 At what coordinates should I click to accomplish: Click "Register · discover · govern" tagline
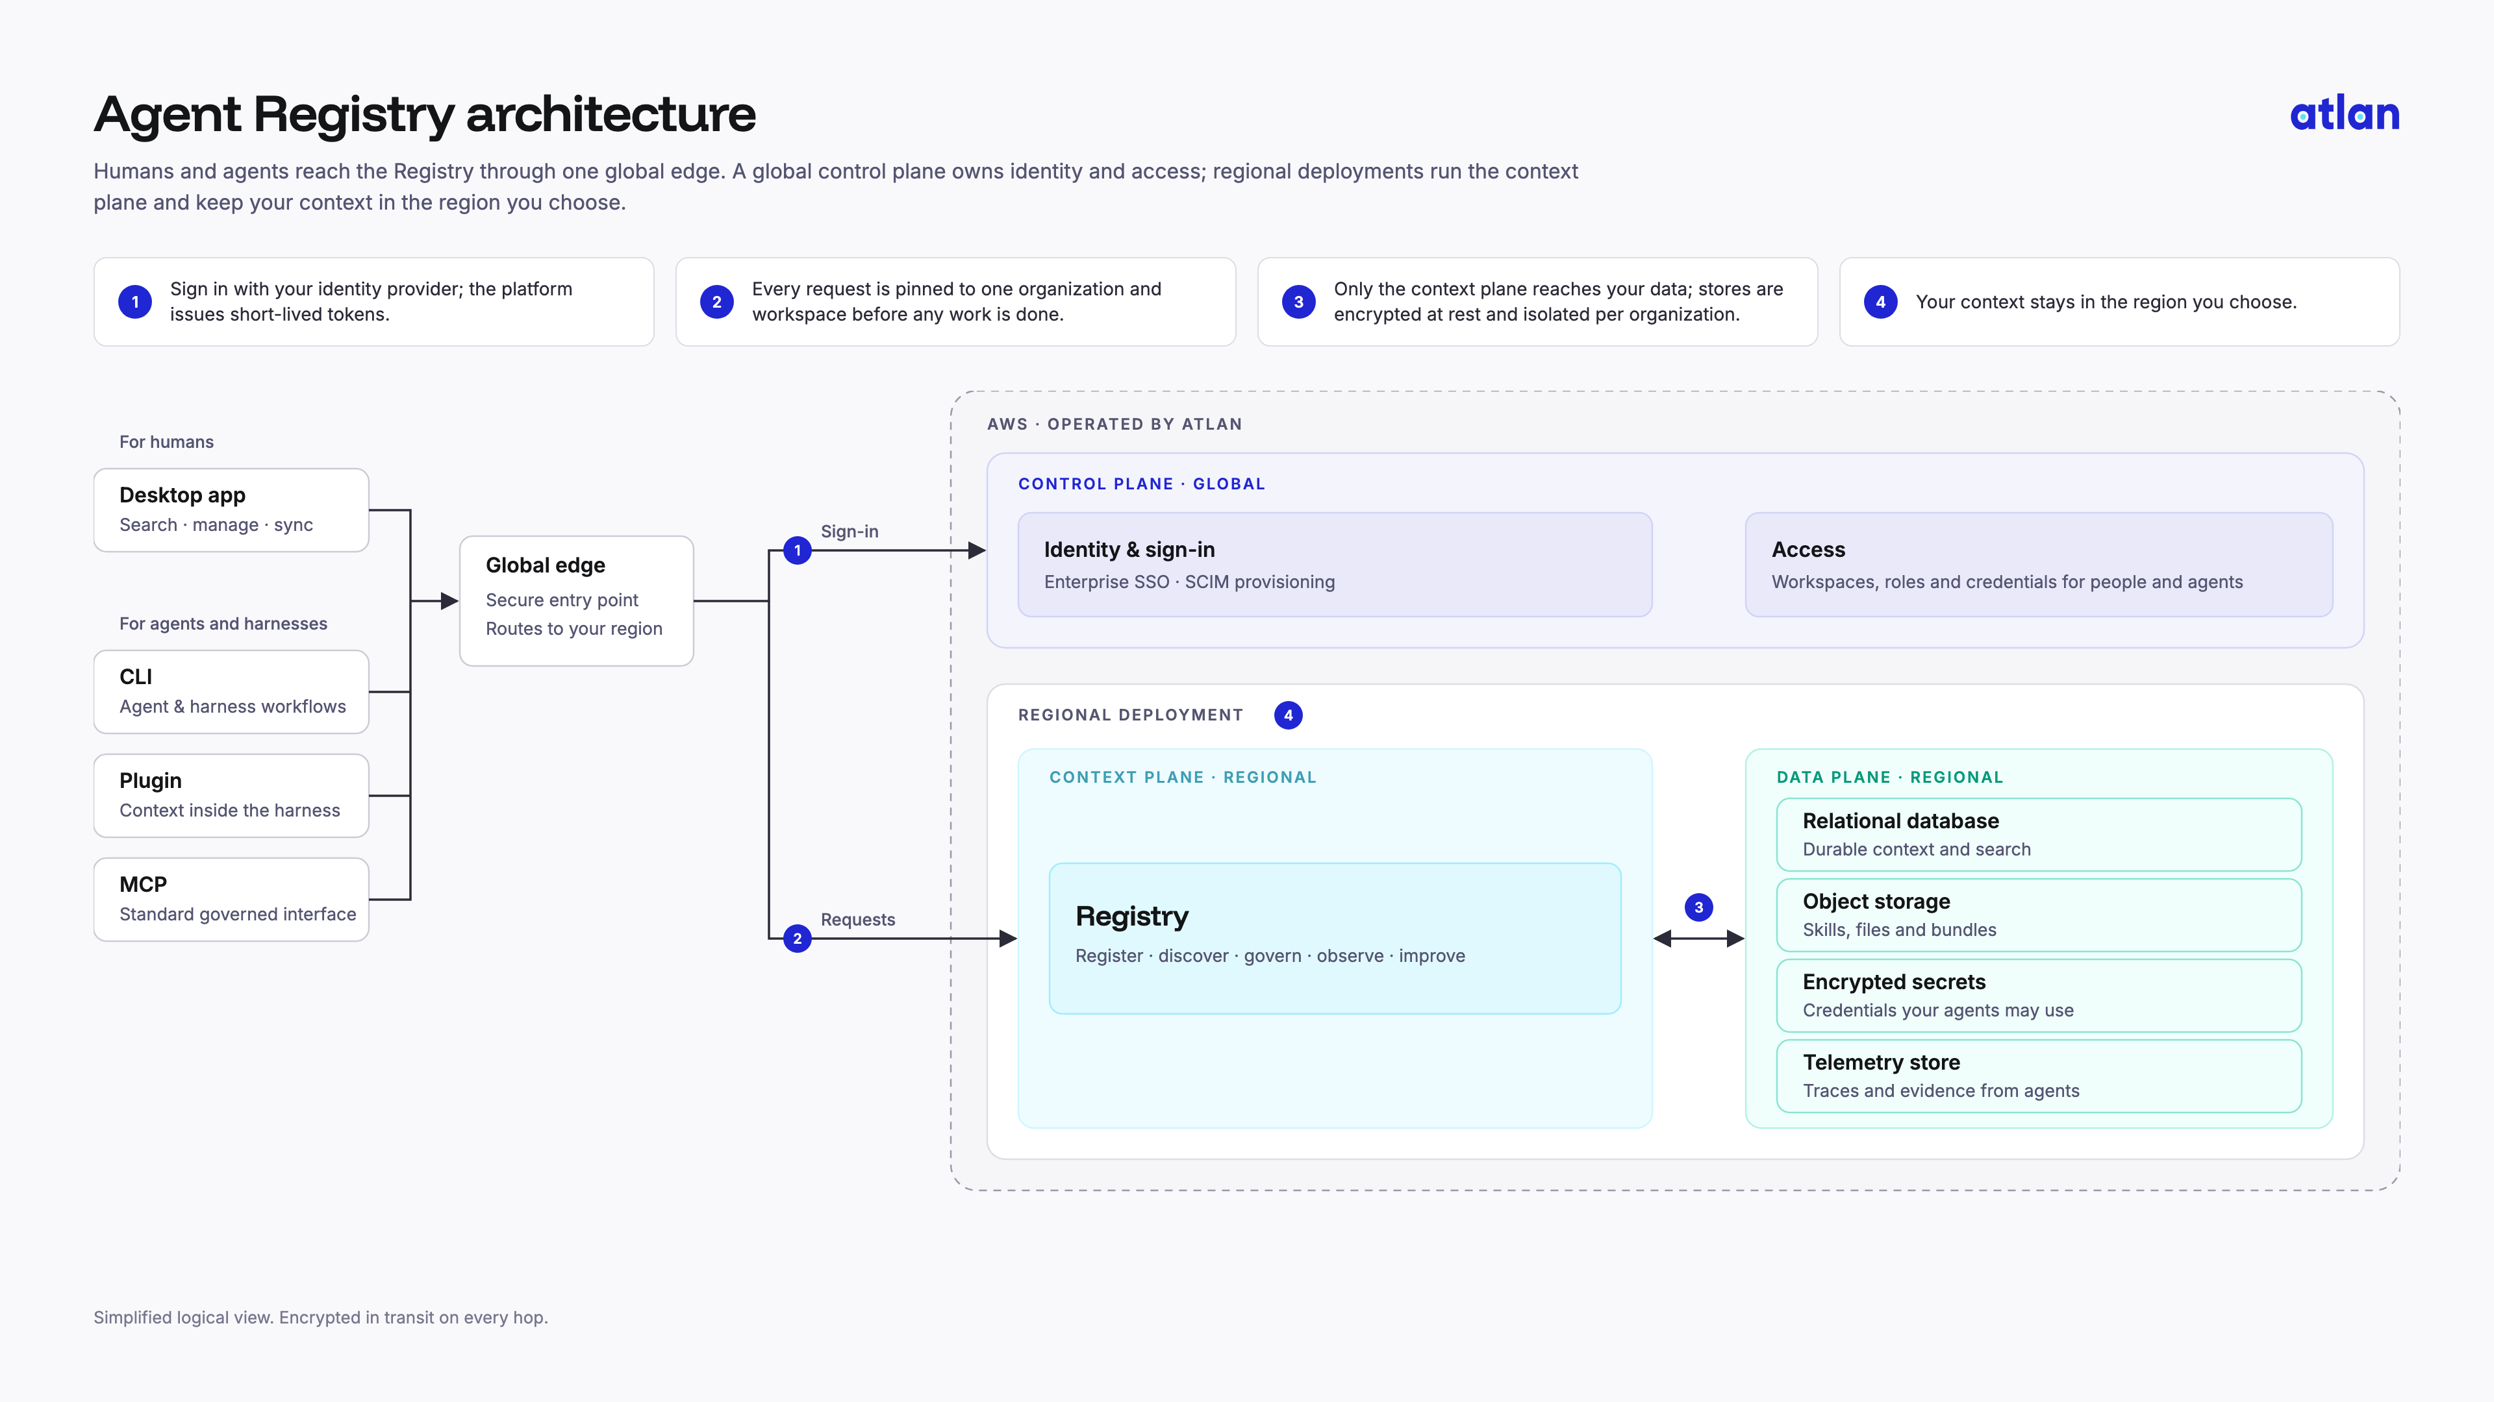[1270, 956]
